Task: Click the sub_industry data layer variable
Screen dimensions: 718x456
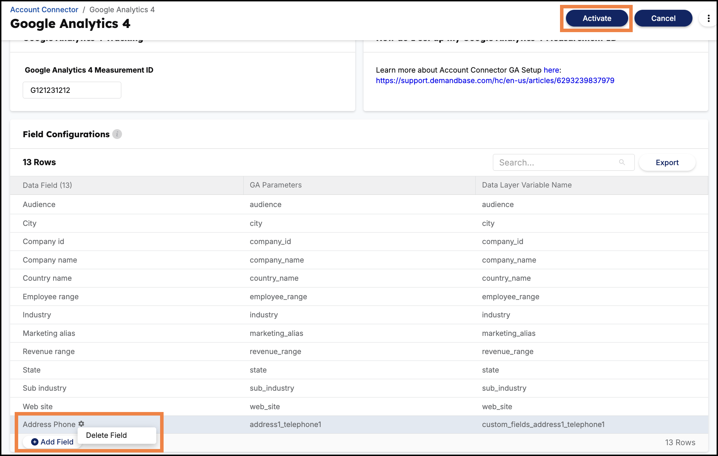Action: [504, 388]
